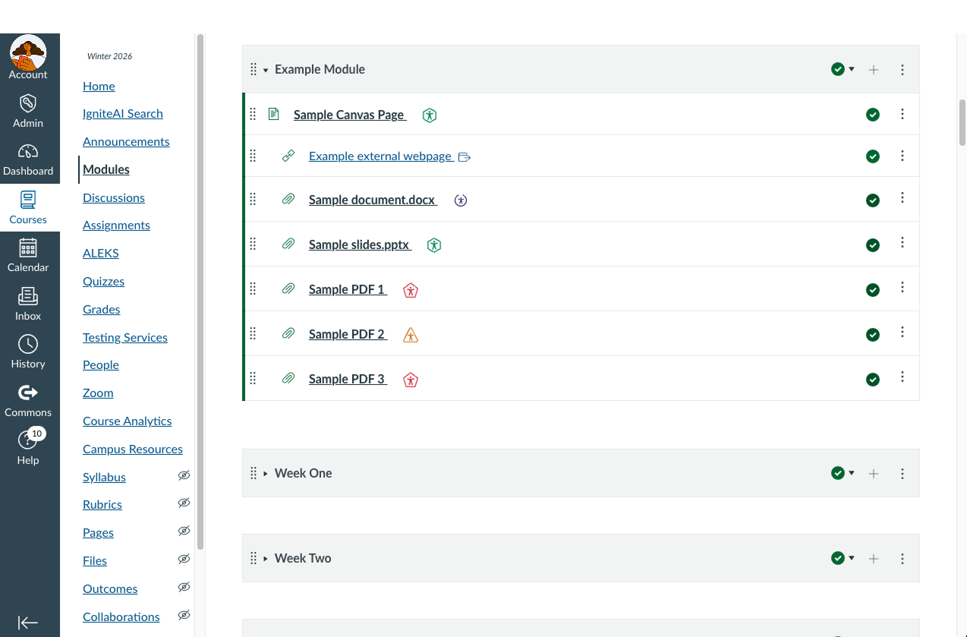
Task: Click the orange accessibility warning on Sample PDF 2
Action: click(x=410, y=334)
